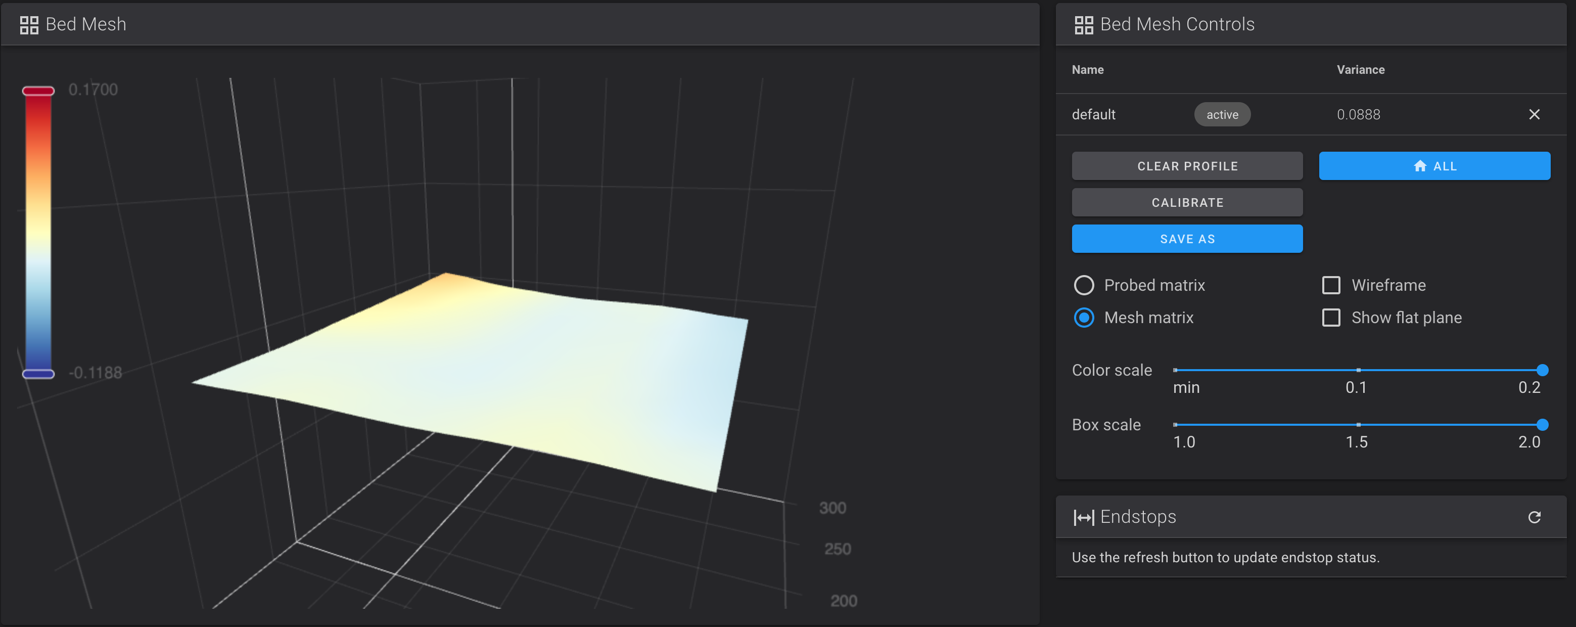1576x627 pixels.
Task: Enable the Show flat plane checkbox
Action: [1331, 318]
